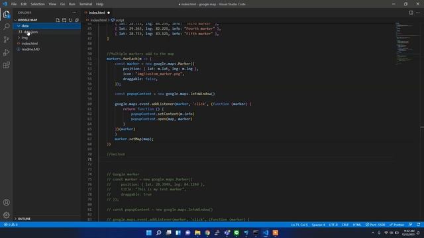Collapse all folders in explorer
The height and width of the screenshot is (238, 424).
(77, 20)
